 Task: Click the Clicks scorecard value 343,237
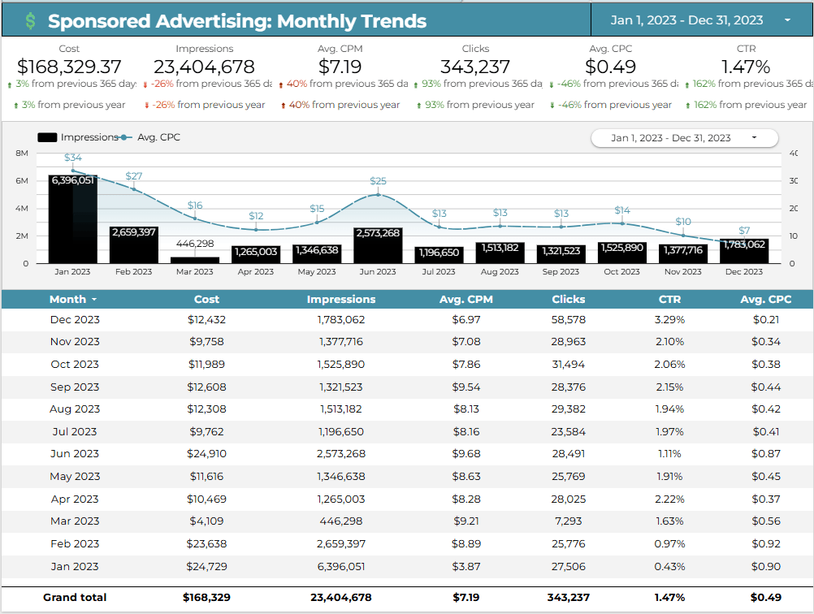click(x=475, y=67)
